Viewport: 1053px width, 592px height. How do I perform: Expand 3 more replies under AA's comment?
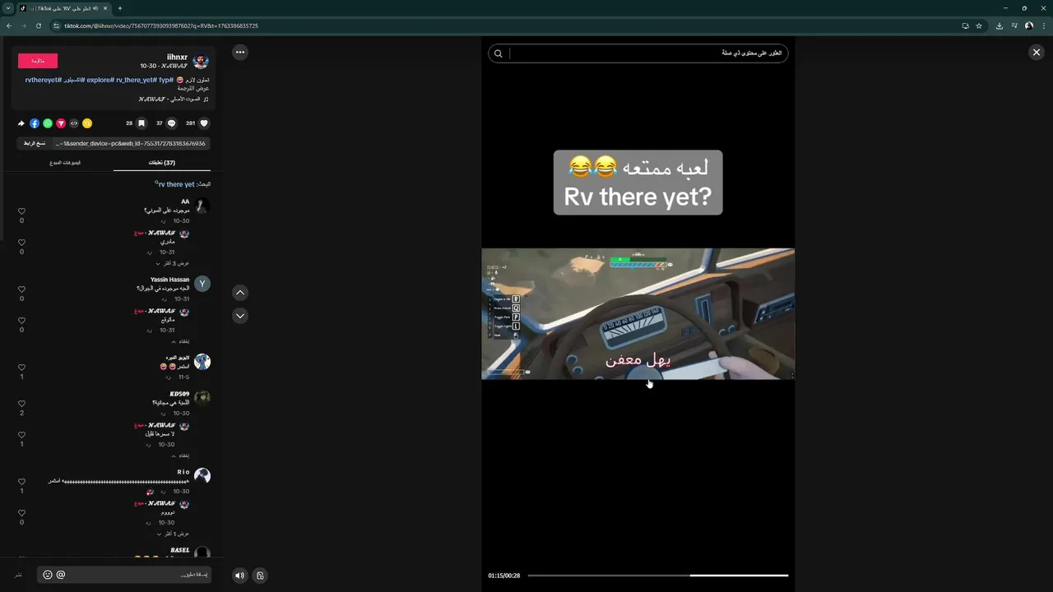173,263
